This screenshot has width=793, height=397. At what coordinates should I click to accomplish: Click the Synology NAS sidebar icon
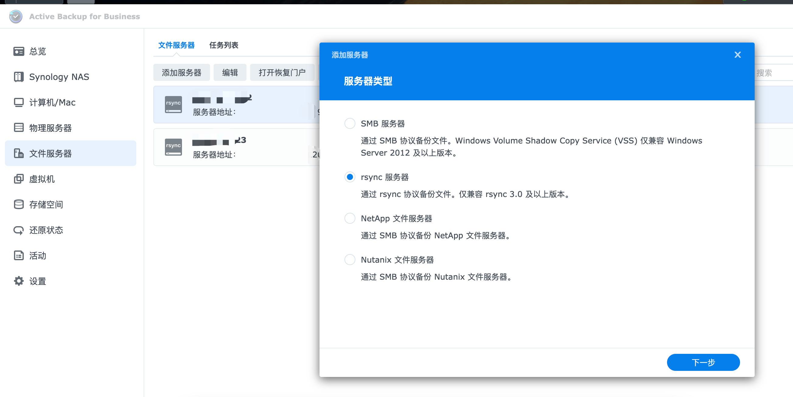[19, 77]
